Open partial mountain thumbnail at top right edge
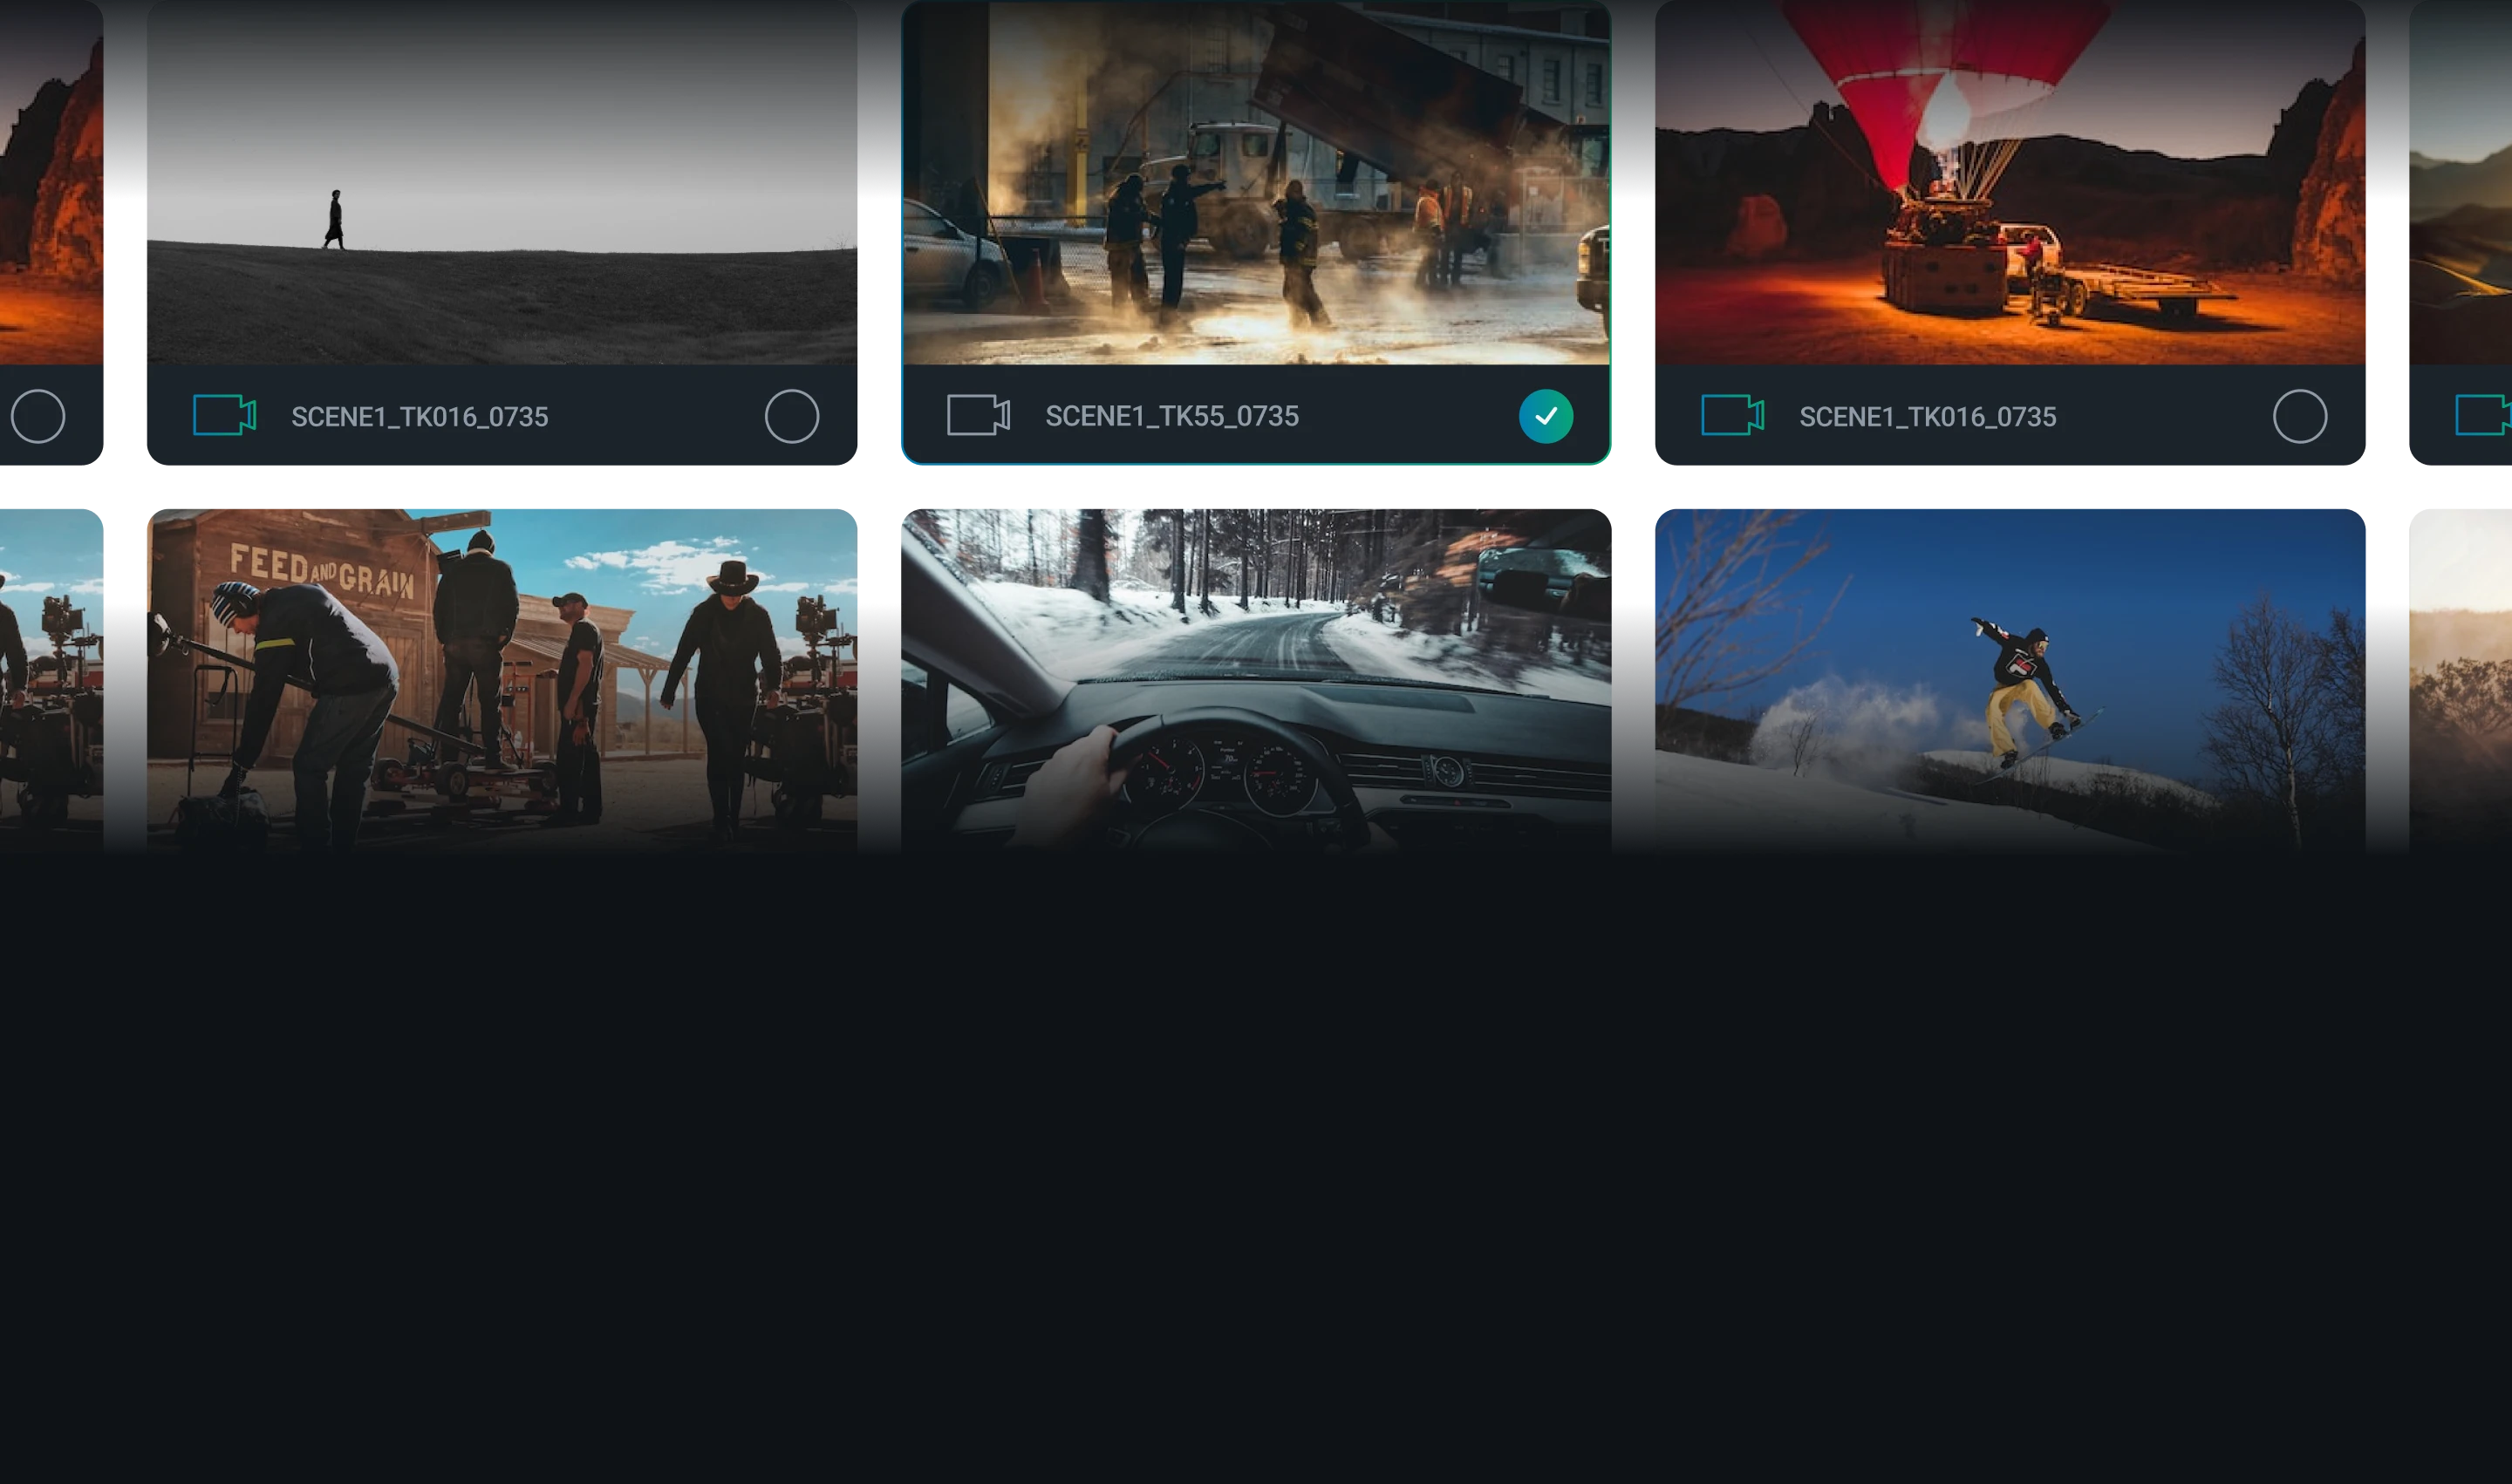 pyautogui.click(x=2461, y=182)
